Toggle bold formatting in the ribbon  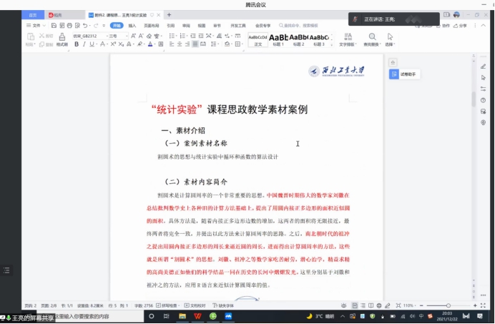click(x=74, y=44)
